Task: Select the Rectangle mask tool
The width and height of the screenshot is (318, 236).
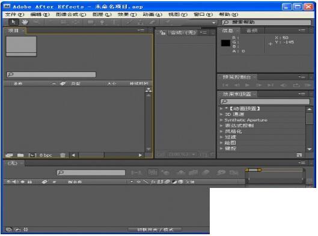Action: pyautogui.click(x=90, y=22)
